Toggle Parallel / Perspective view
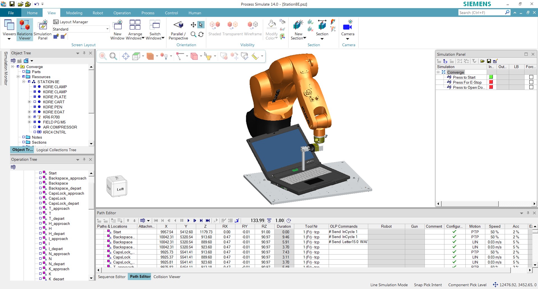This screenshot has height=289, width=538. [178, 30]
